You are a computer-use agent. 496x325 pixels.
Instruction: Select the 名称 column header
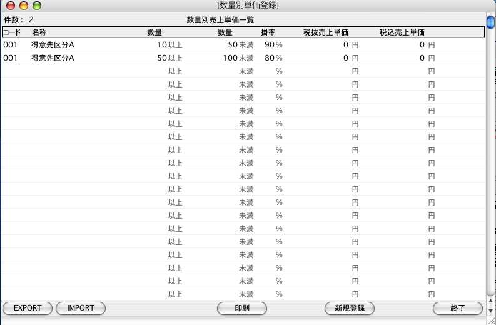point(39,32)
